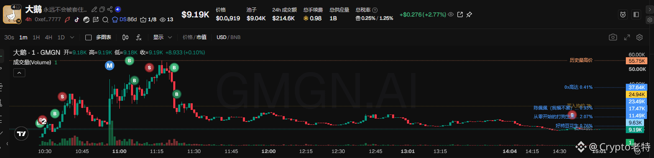This screenshot has height=158, width=654.
Task: Open the red feather social link icon
Action: (x=68, y=19)
